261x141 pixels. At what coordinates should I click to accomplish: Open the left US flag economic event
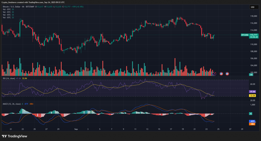pyautogui.click(x=221, y=74)
